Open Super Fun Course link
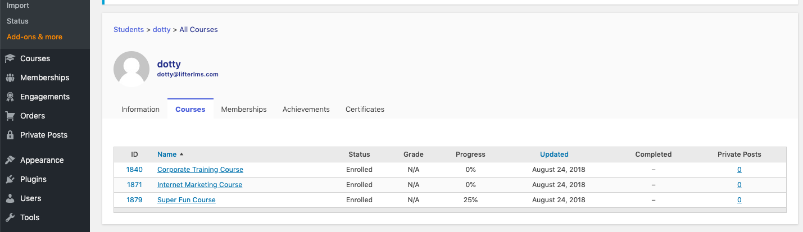This screenshot has height=232, width=803. pos(187,200)
